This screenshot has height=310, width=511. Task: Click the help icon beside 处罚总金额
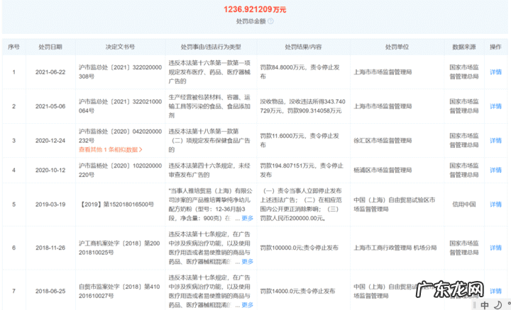coord(270,21)
